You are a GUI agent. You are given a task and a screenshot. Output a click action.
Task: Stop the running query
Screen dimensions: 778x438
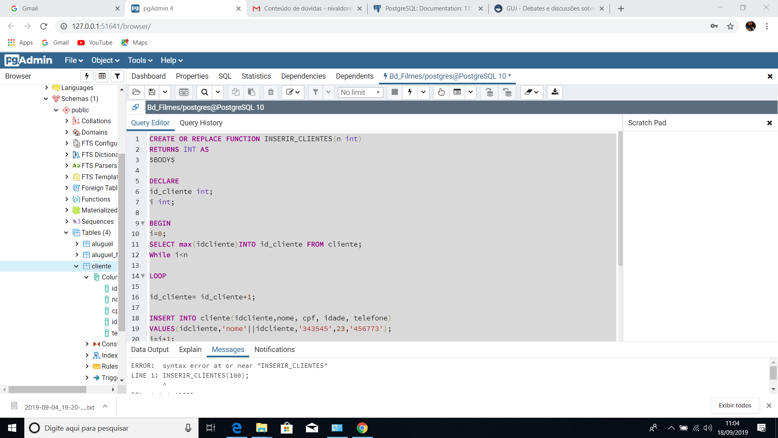[395, 92]
